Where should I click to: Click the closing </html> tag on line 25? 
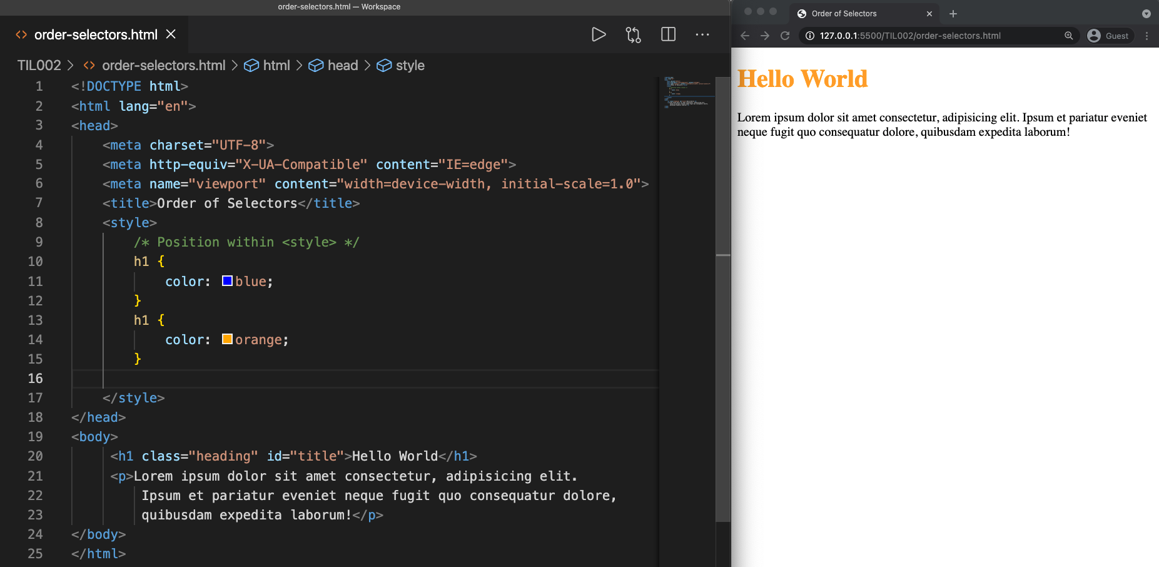pos(99,554)
